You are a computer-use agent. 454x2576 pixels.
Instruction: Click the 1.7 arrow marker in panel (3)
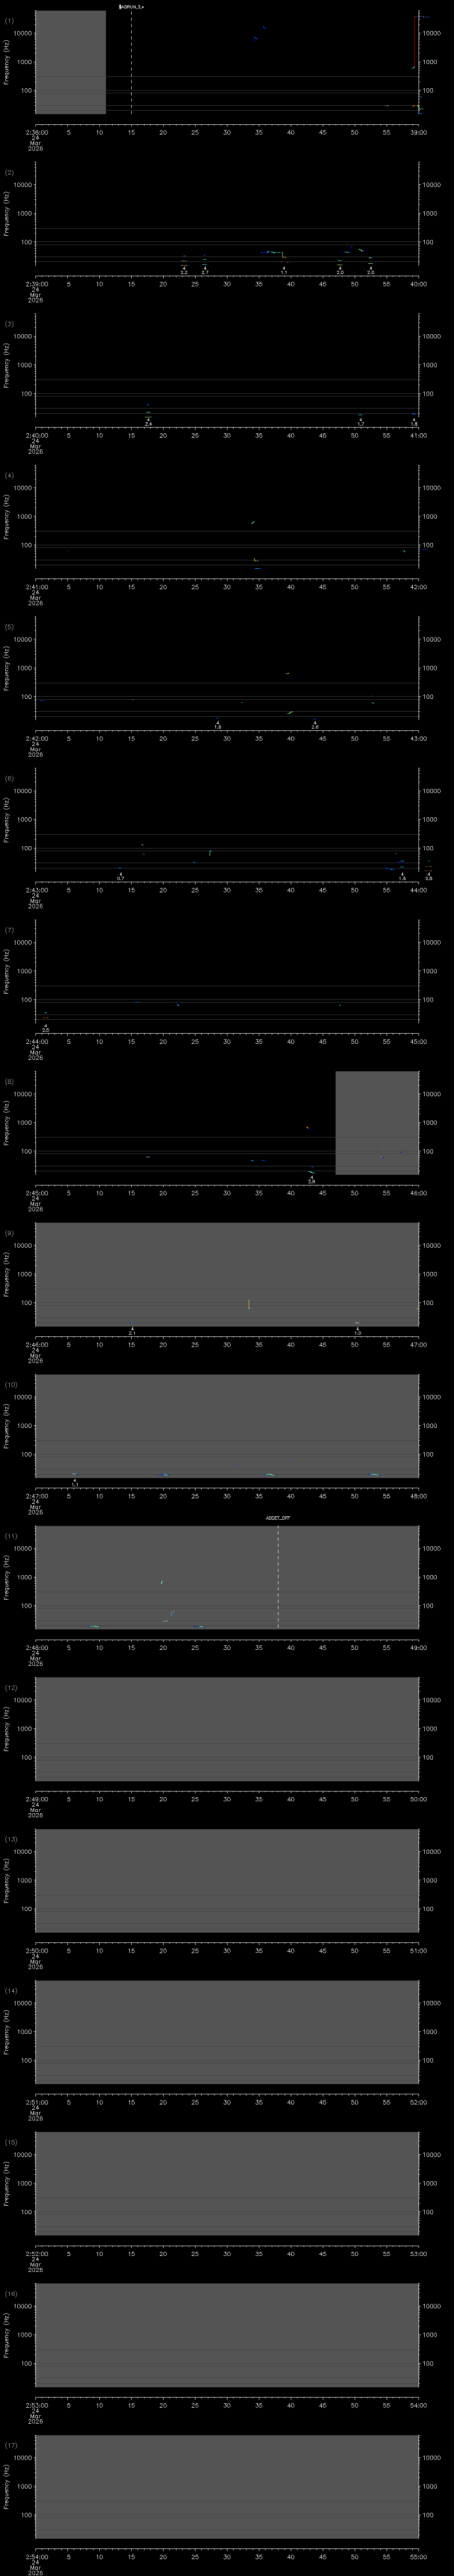click(360, 420)
